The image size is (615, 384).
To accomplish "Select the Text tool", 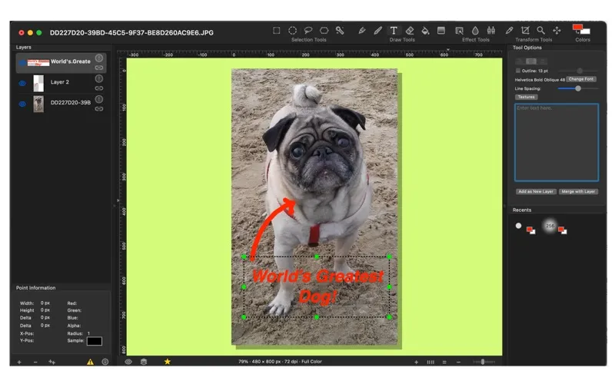I will pos(394,31).
